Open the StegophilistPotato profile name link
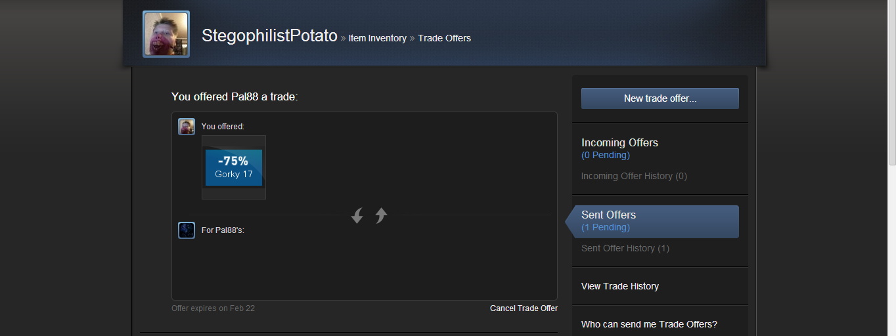 269,35
